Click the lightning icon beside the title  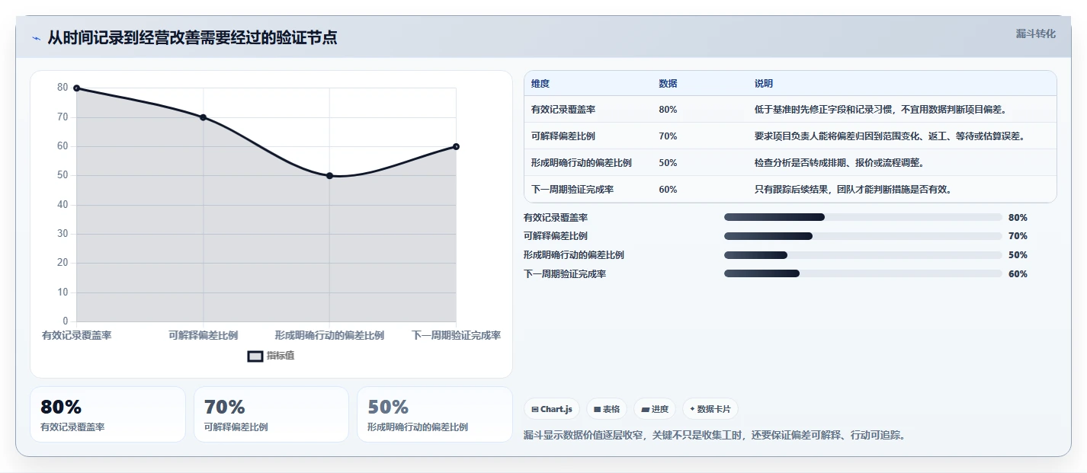[37, 38]
